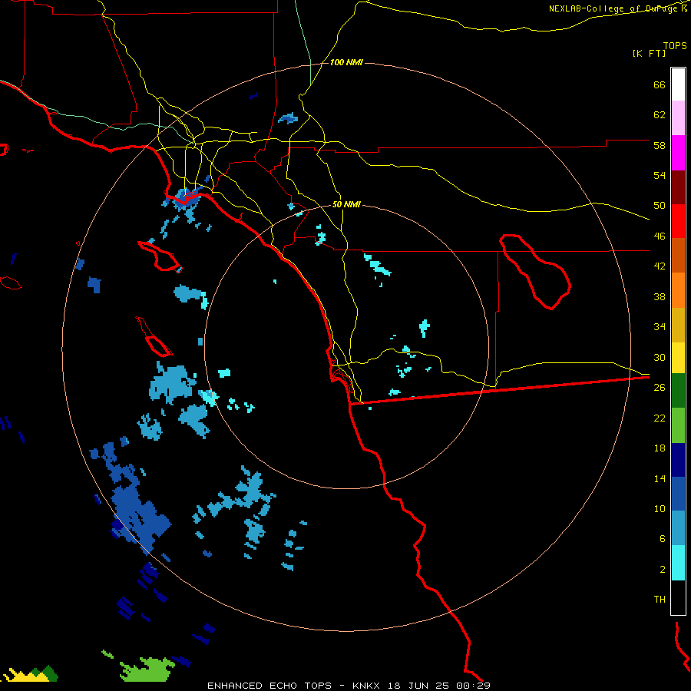Image resolution: width=691 pixels, height=691 pixels.
Task: Pick the bright orange legend swatch
Action: coord(678,290)
